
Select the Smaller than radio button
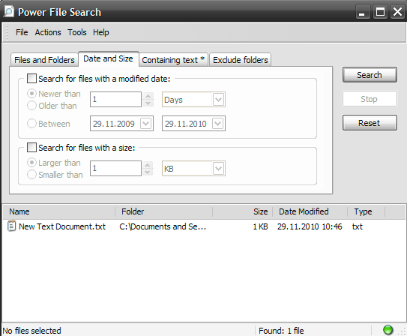pos(31,175)
